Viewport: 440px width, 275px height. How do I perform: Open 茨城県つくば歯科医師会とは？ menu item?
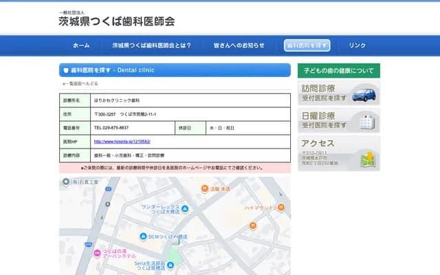click(152, 45)
